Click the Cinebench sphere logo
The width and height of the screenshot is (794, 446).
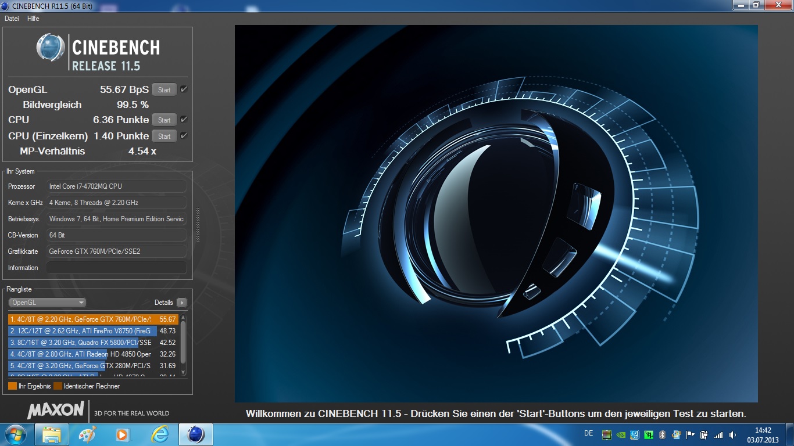51,48
